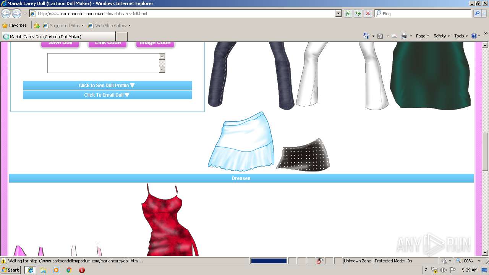Click the Protected Mode status text
The width and height of the screenshot is (489, 275).
tap(378, 261)
